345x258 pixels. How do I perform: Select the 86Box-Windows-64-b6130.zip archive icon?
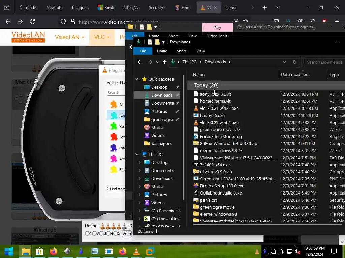click(x=196, y=143)
